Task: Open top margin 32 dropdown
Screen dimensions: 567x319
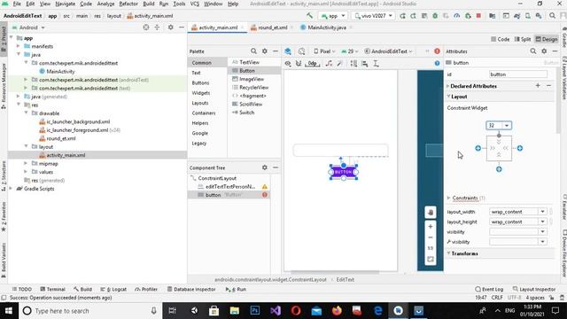Action: pyautogui.click(x=507, y=126)
